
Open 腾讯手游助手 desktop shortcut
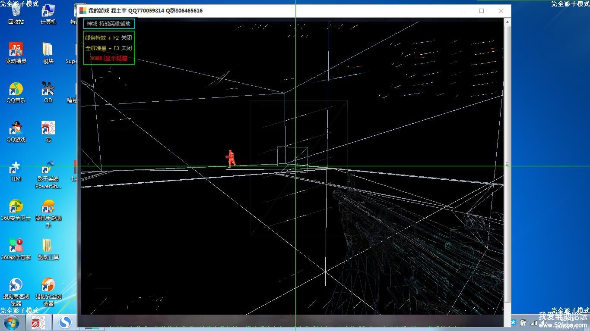click(x=48, y=214)
